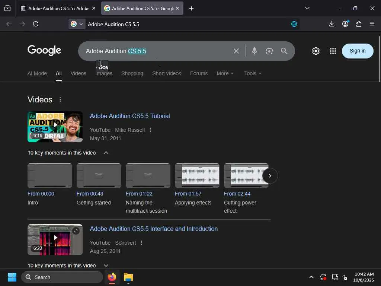Go forward one page
The height and width of the screenshot is (286, 381).
[22, 24]
